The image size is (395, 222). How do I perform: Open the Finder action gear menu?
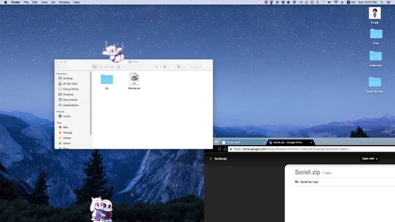[166, 67]
